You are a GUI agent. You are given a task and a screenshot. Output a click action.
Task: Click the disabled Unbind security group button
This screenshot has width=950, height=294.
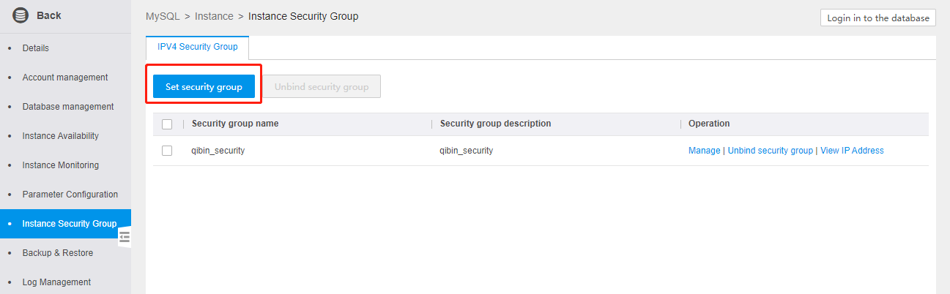tap(322, 86)
